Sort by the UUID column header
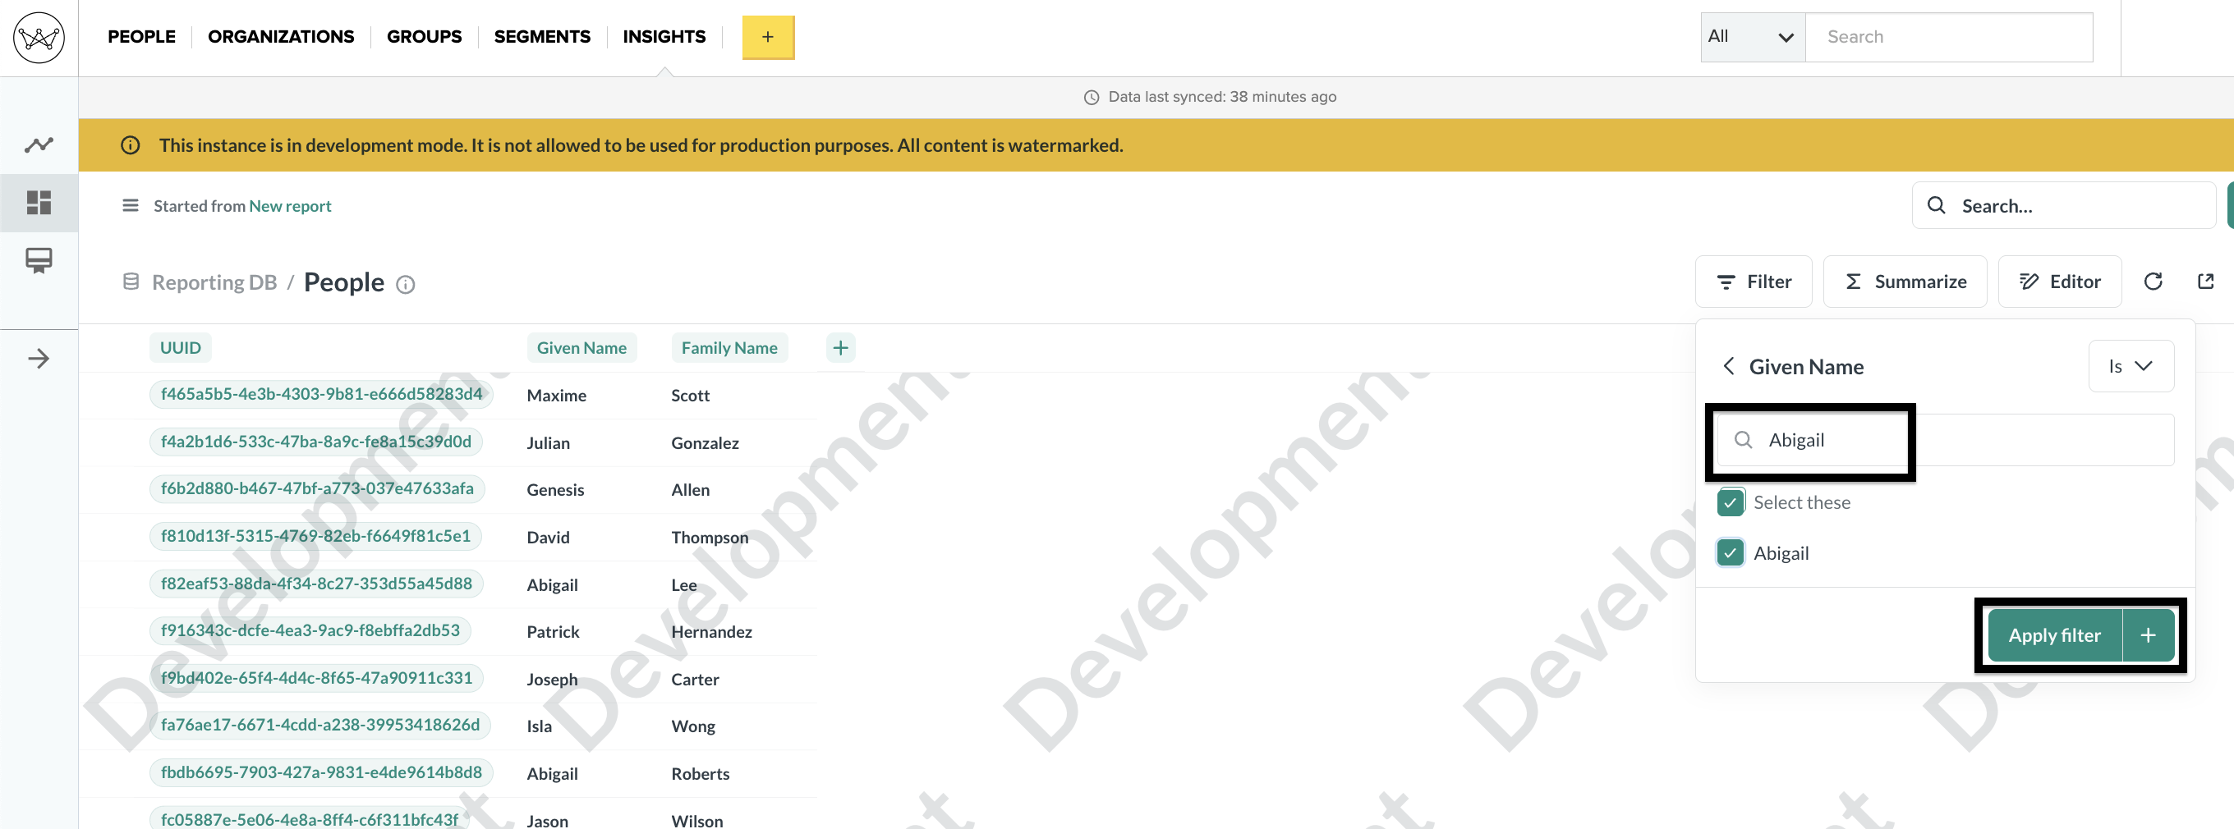The image size is (2234, 829). click(x=181, y=348)
